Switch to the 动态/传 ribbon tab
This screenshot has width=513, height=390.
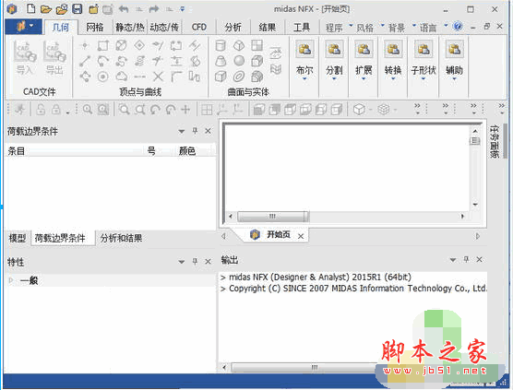coord(164,27)
